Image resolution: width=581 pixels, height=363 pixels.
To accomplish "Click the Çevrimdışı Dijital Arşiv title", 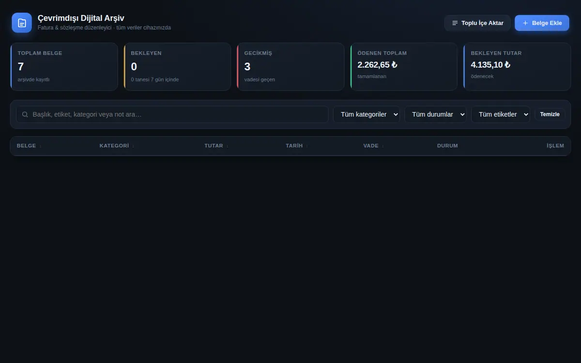I will tap(81, 18).
